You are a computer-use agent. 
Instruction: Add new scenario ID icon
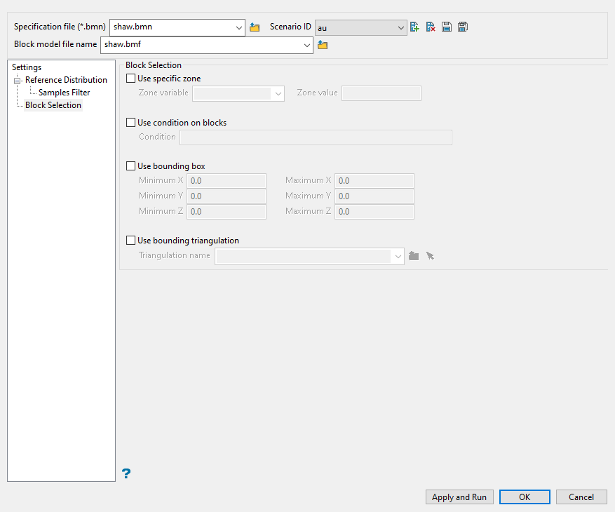[414, 27]
